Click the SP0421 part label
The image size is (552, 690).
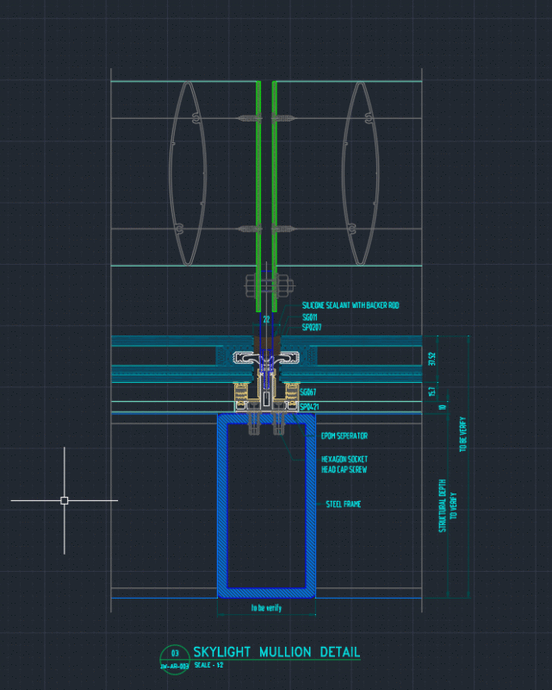309,406
